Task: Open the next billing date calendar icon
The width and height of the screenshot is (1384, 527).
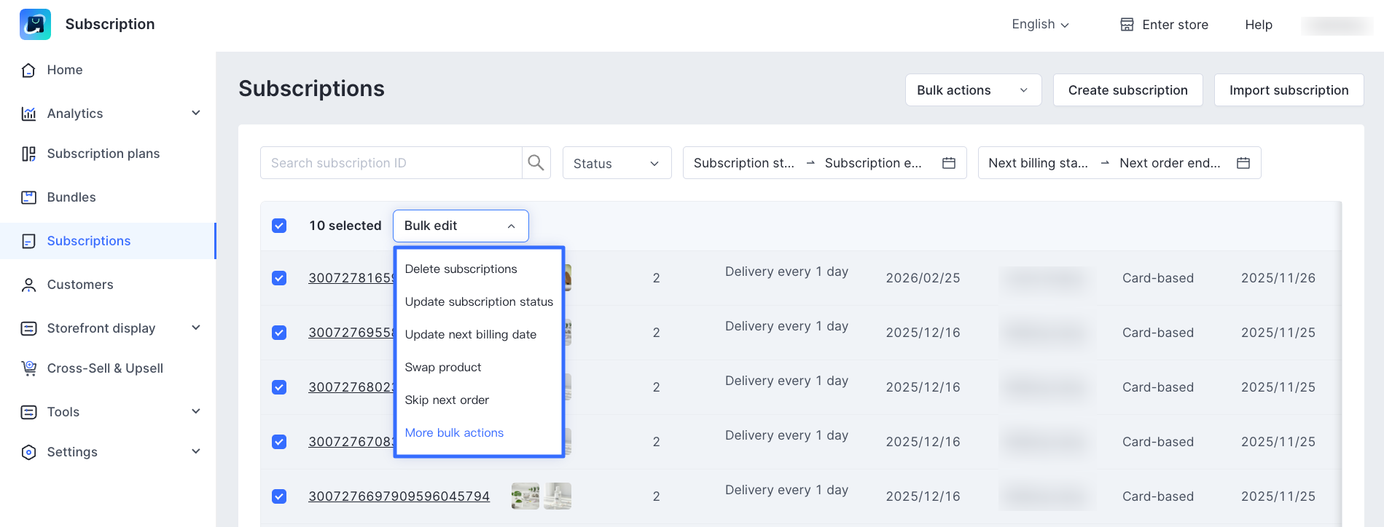Action: (x=1243, y=163)
